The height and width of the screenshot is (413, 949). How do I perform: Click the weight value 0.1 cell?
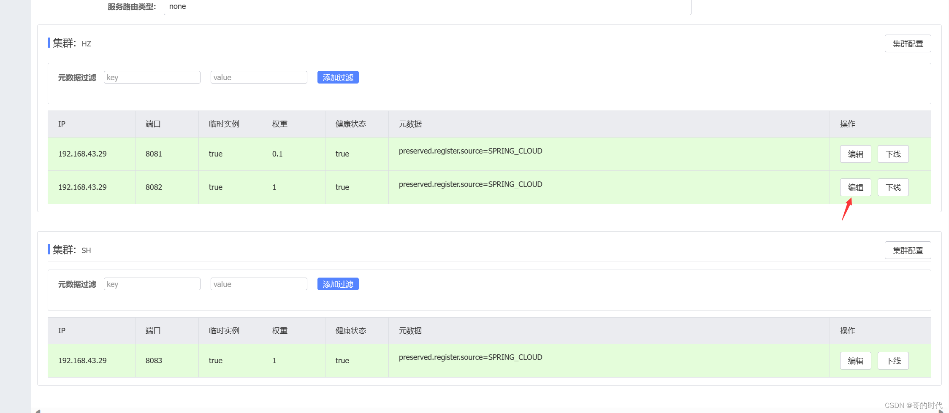(x=277, y=154)
